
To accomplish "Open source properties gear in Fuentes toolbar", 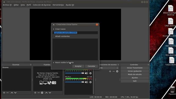I will 42,93.
